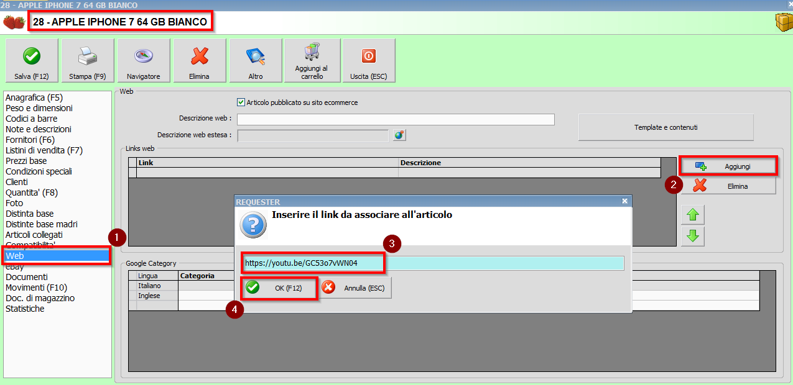The height and width of the screenshot is (385, 793).
Task: Select Peso e dimensioni section
Action: [x=39, y=108]
